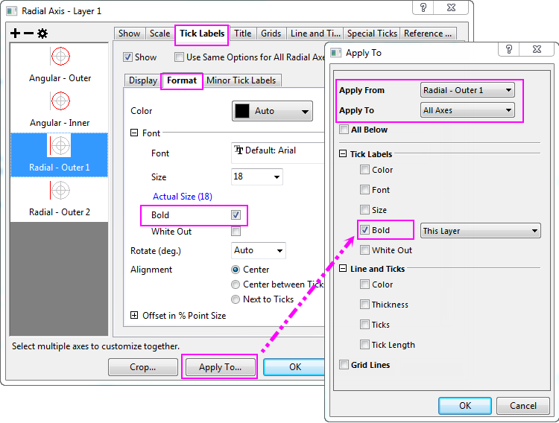Select the Radial - Outer 1 axis icon
The width and height of the screenshot is (559, 423).
pyautogui.click(x=60, y=145)
